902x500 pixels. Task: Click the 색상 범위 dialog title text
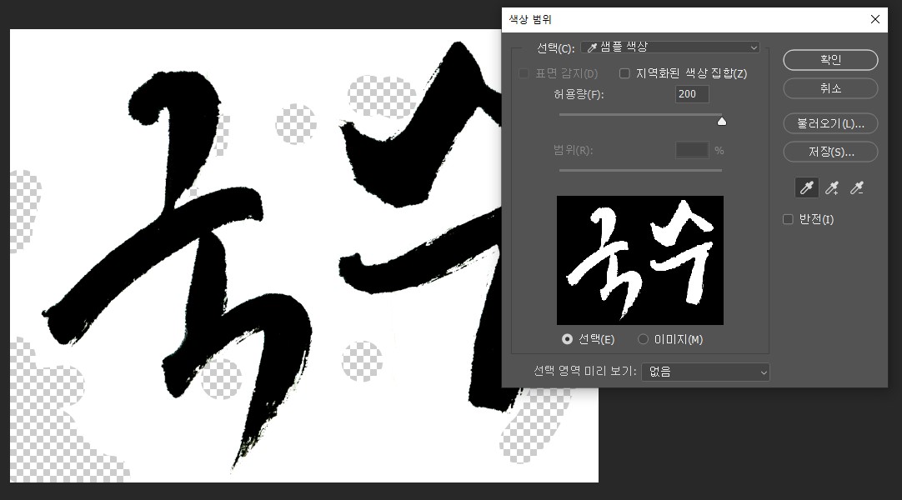[530, 19]
